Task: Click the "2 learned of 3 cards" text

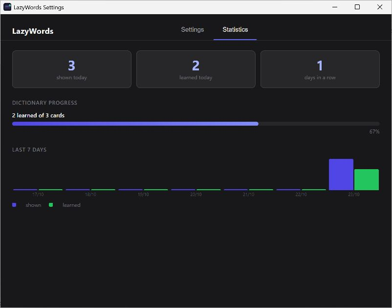Action: click(x=38, y=115)
